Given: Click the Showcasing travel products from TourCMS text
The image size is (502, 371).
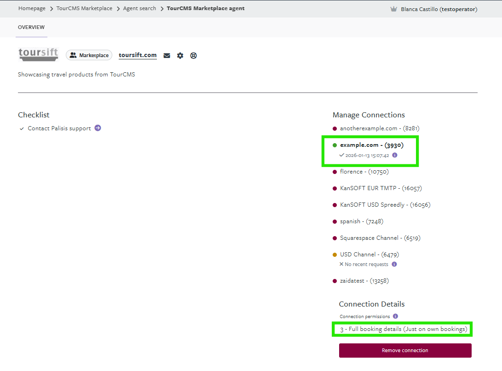Looking at the screenshot, I should pyautogui.click(x=76, y=74).
